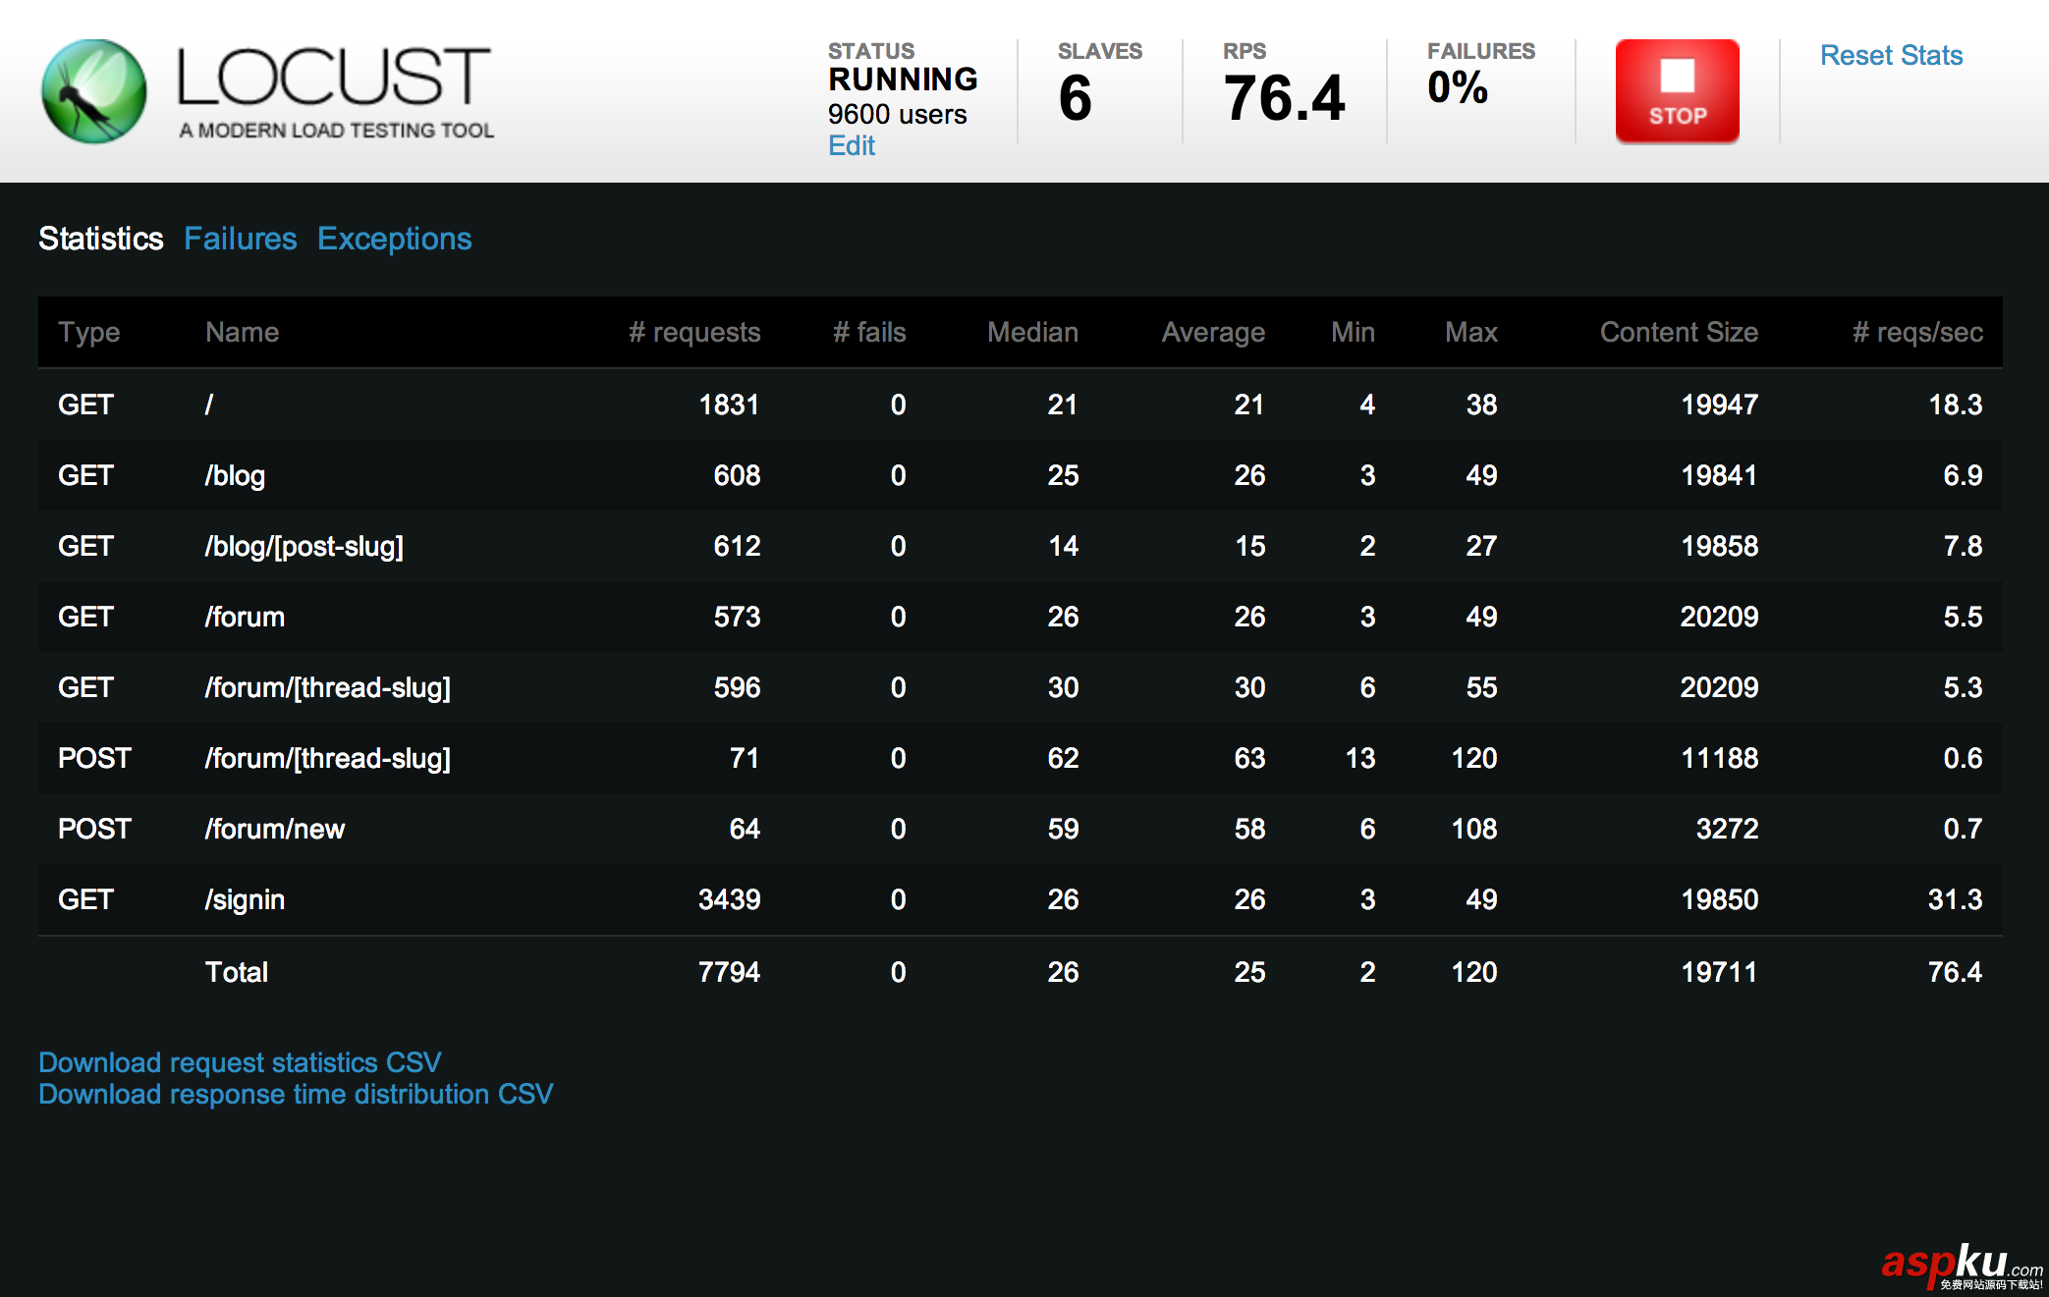2049x1297 pixels.
Task: Click the Content Size column header
Action: (x=1678, y=332)
